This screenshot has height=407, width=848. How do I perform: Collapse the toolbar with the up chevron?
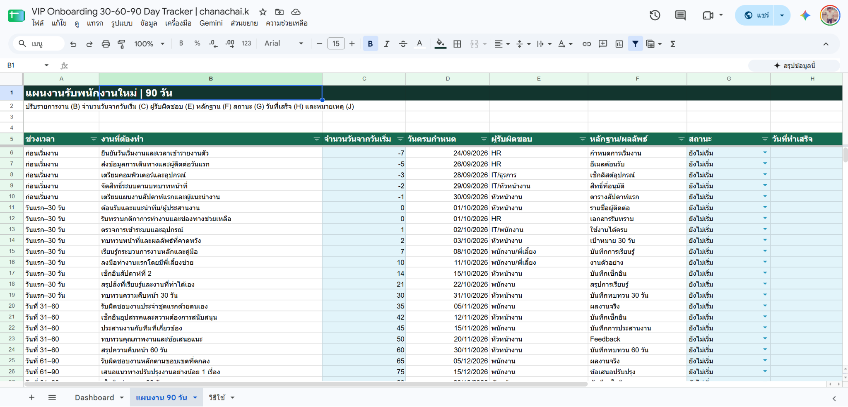tap(826, 44)
